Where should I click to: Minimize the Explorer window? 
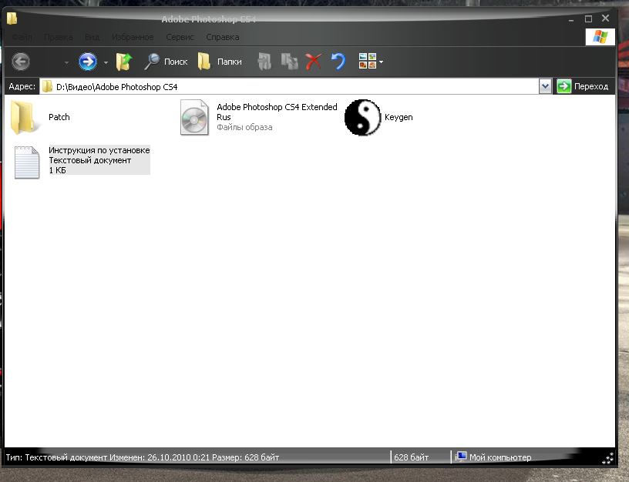(571, 19)
